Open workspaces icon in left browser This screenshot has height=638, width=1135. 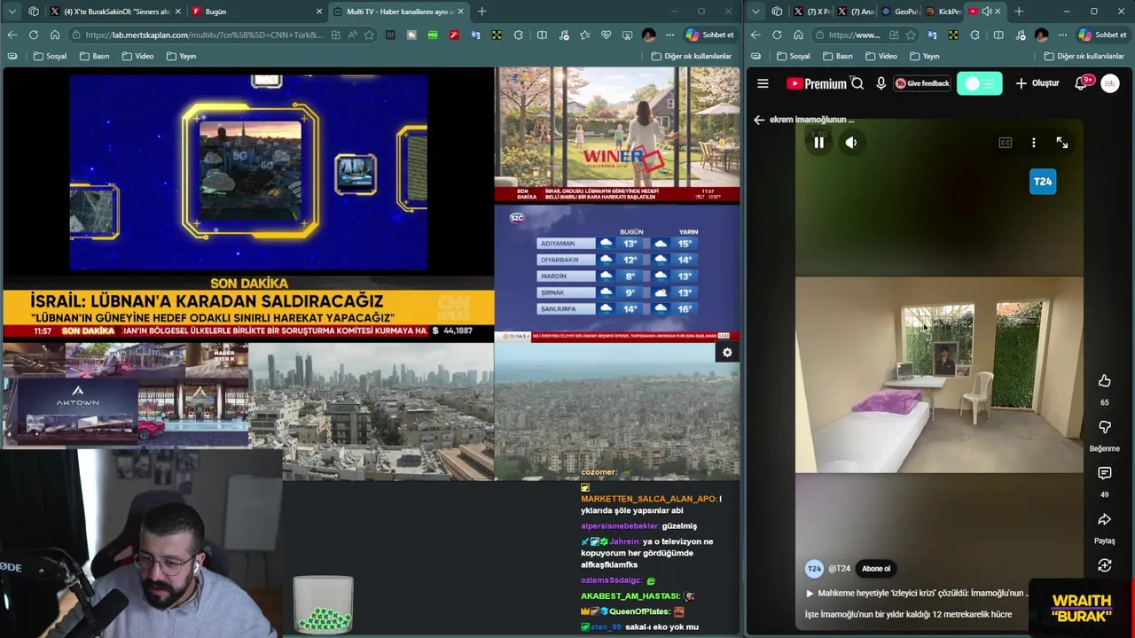click(34, 12)
